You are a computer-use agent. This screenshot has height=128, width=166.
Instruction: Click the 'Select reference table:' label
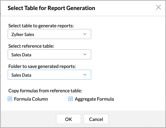point(31,46)
